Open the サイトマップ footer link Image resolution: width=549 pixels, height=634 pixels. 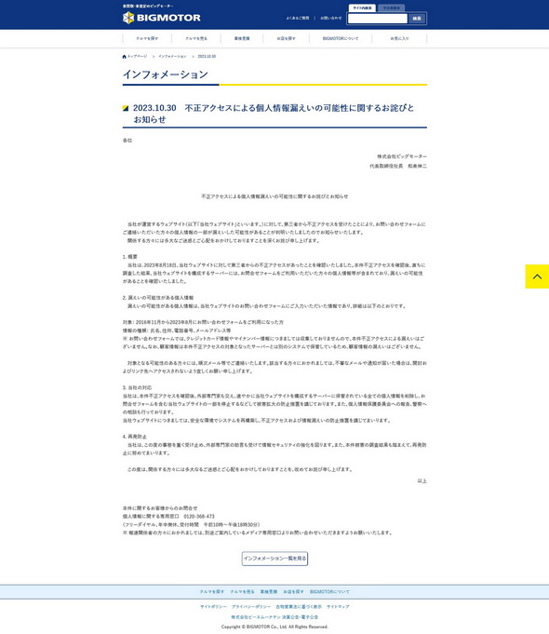338,607
